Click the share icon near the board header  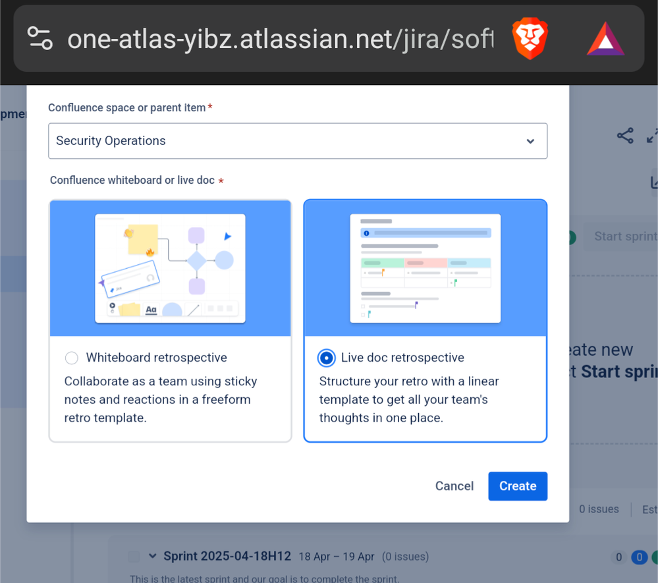[x=624, y=136]
